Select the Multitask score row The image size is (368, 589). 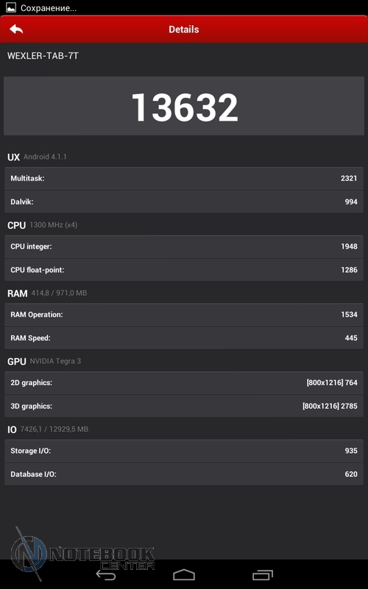tap(184, 178)
